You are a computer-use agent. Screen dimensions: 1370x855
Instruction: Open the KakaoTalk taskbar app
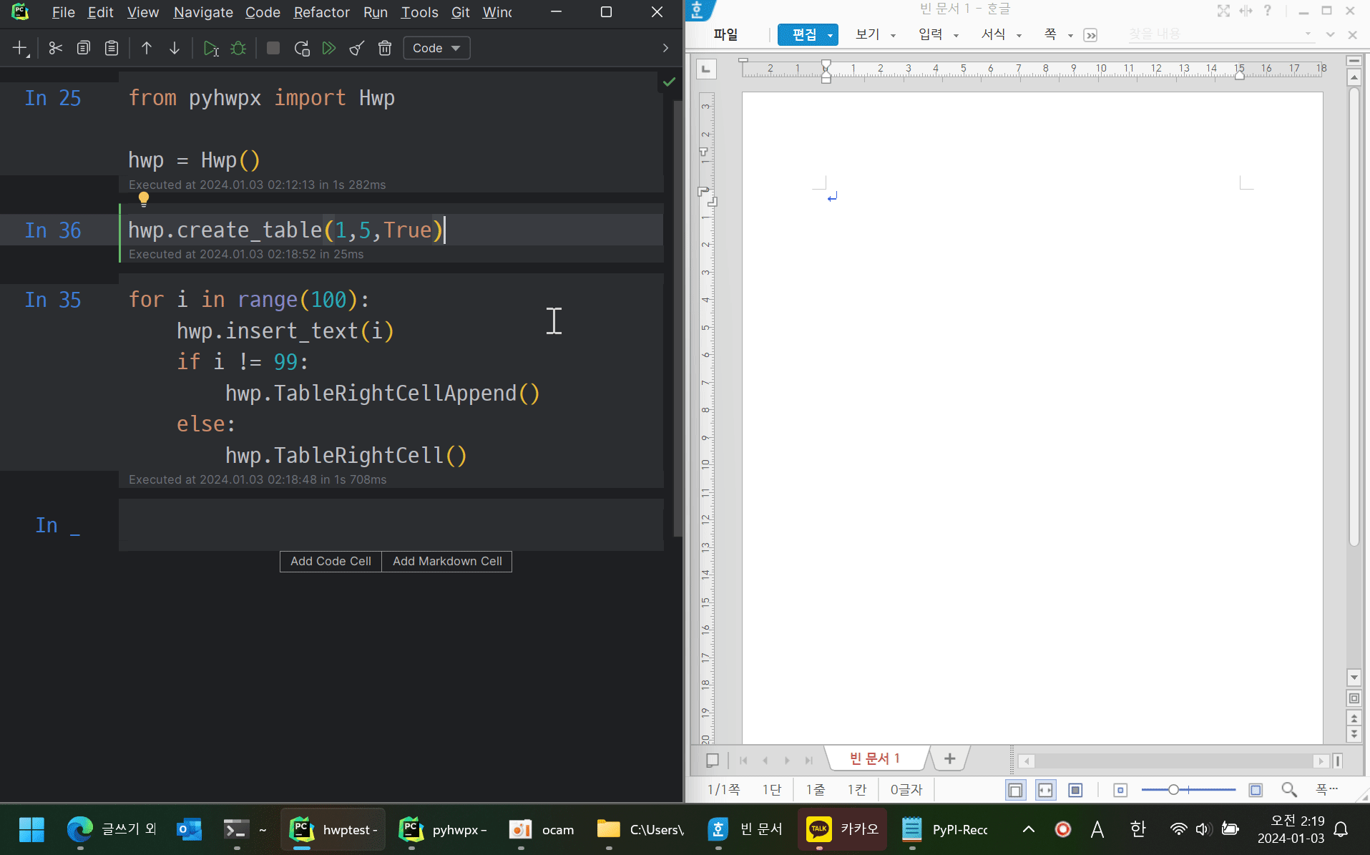[842, 829]
